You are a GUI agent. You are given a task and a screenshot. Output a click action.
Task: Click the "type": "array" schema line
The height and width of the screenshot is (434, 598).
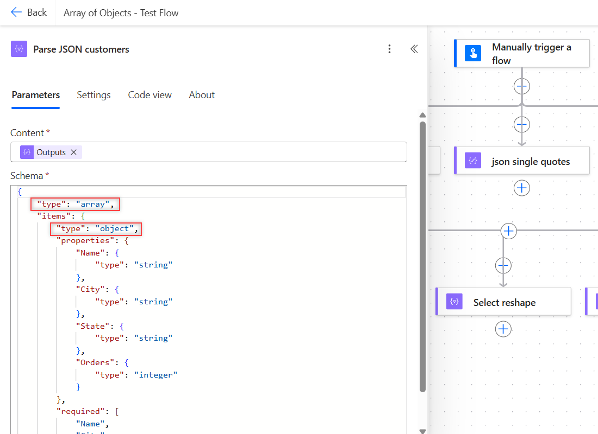pyautogui.click(x=75, y=204)
